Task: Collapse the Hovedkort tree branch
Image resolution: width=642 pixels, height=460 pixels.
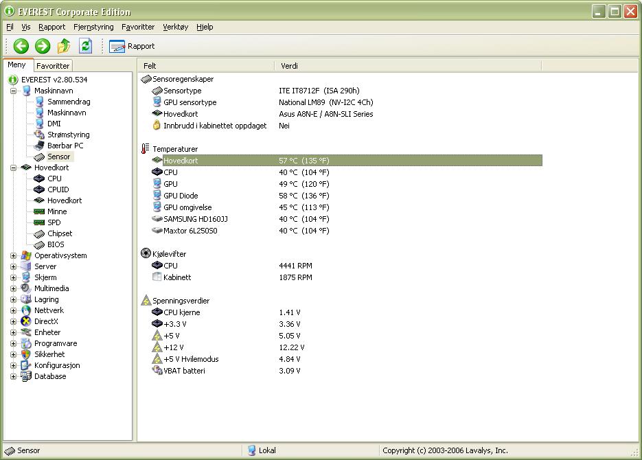Action: coord(13,168)
